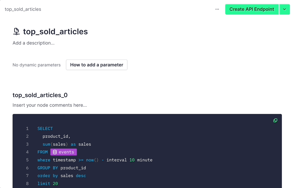The width and height of the screenshot is (295, 188).
Task: Select the node name top_sold_articles_0
Action: click(x=40, y=95)
